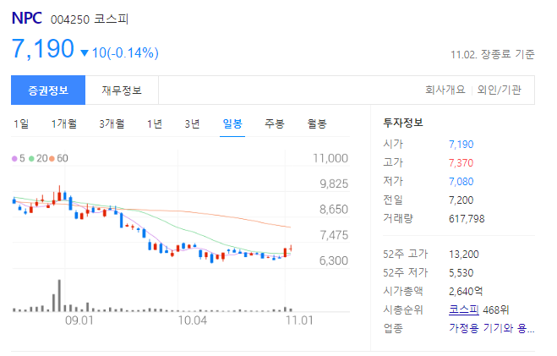Select the 1일 chart period
557x356 pixels.
click(x=21, y=123)
